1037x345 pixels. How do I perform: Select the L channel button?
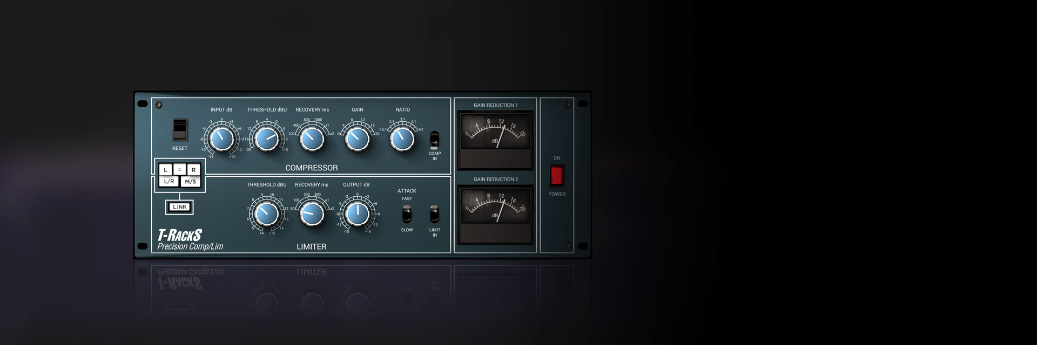166,170
